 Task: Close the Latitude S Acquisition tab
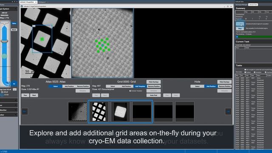pyautogui.click(x=36, y=2)
